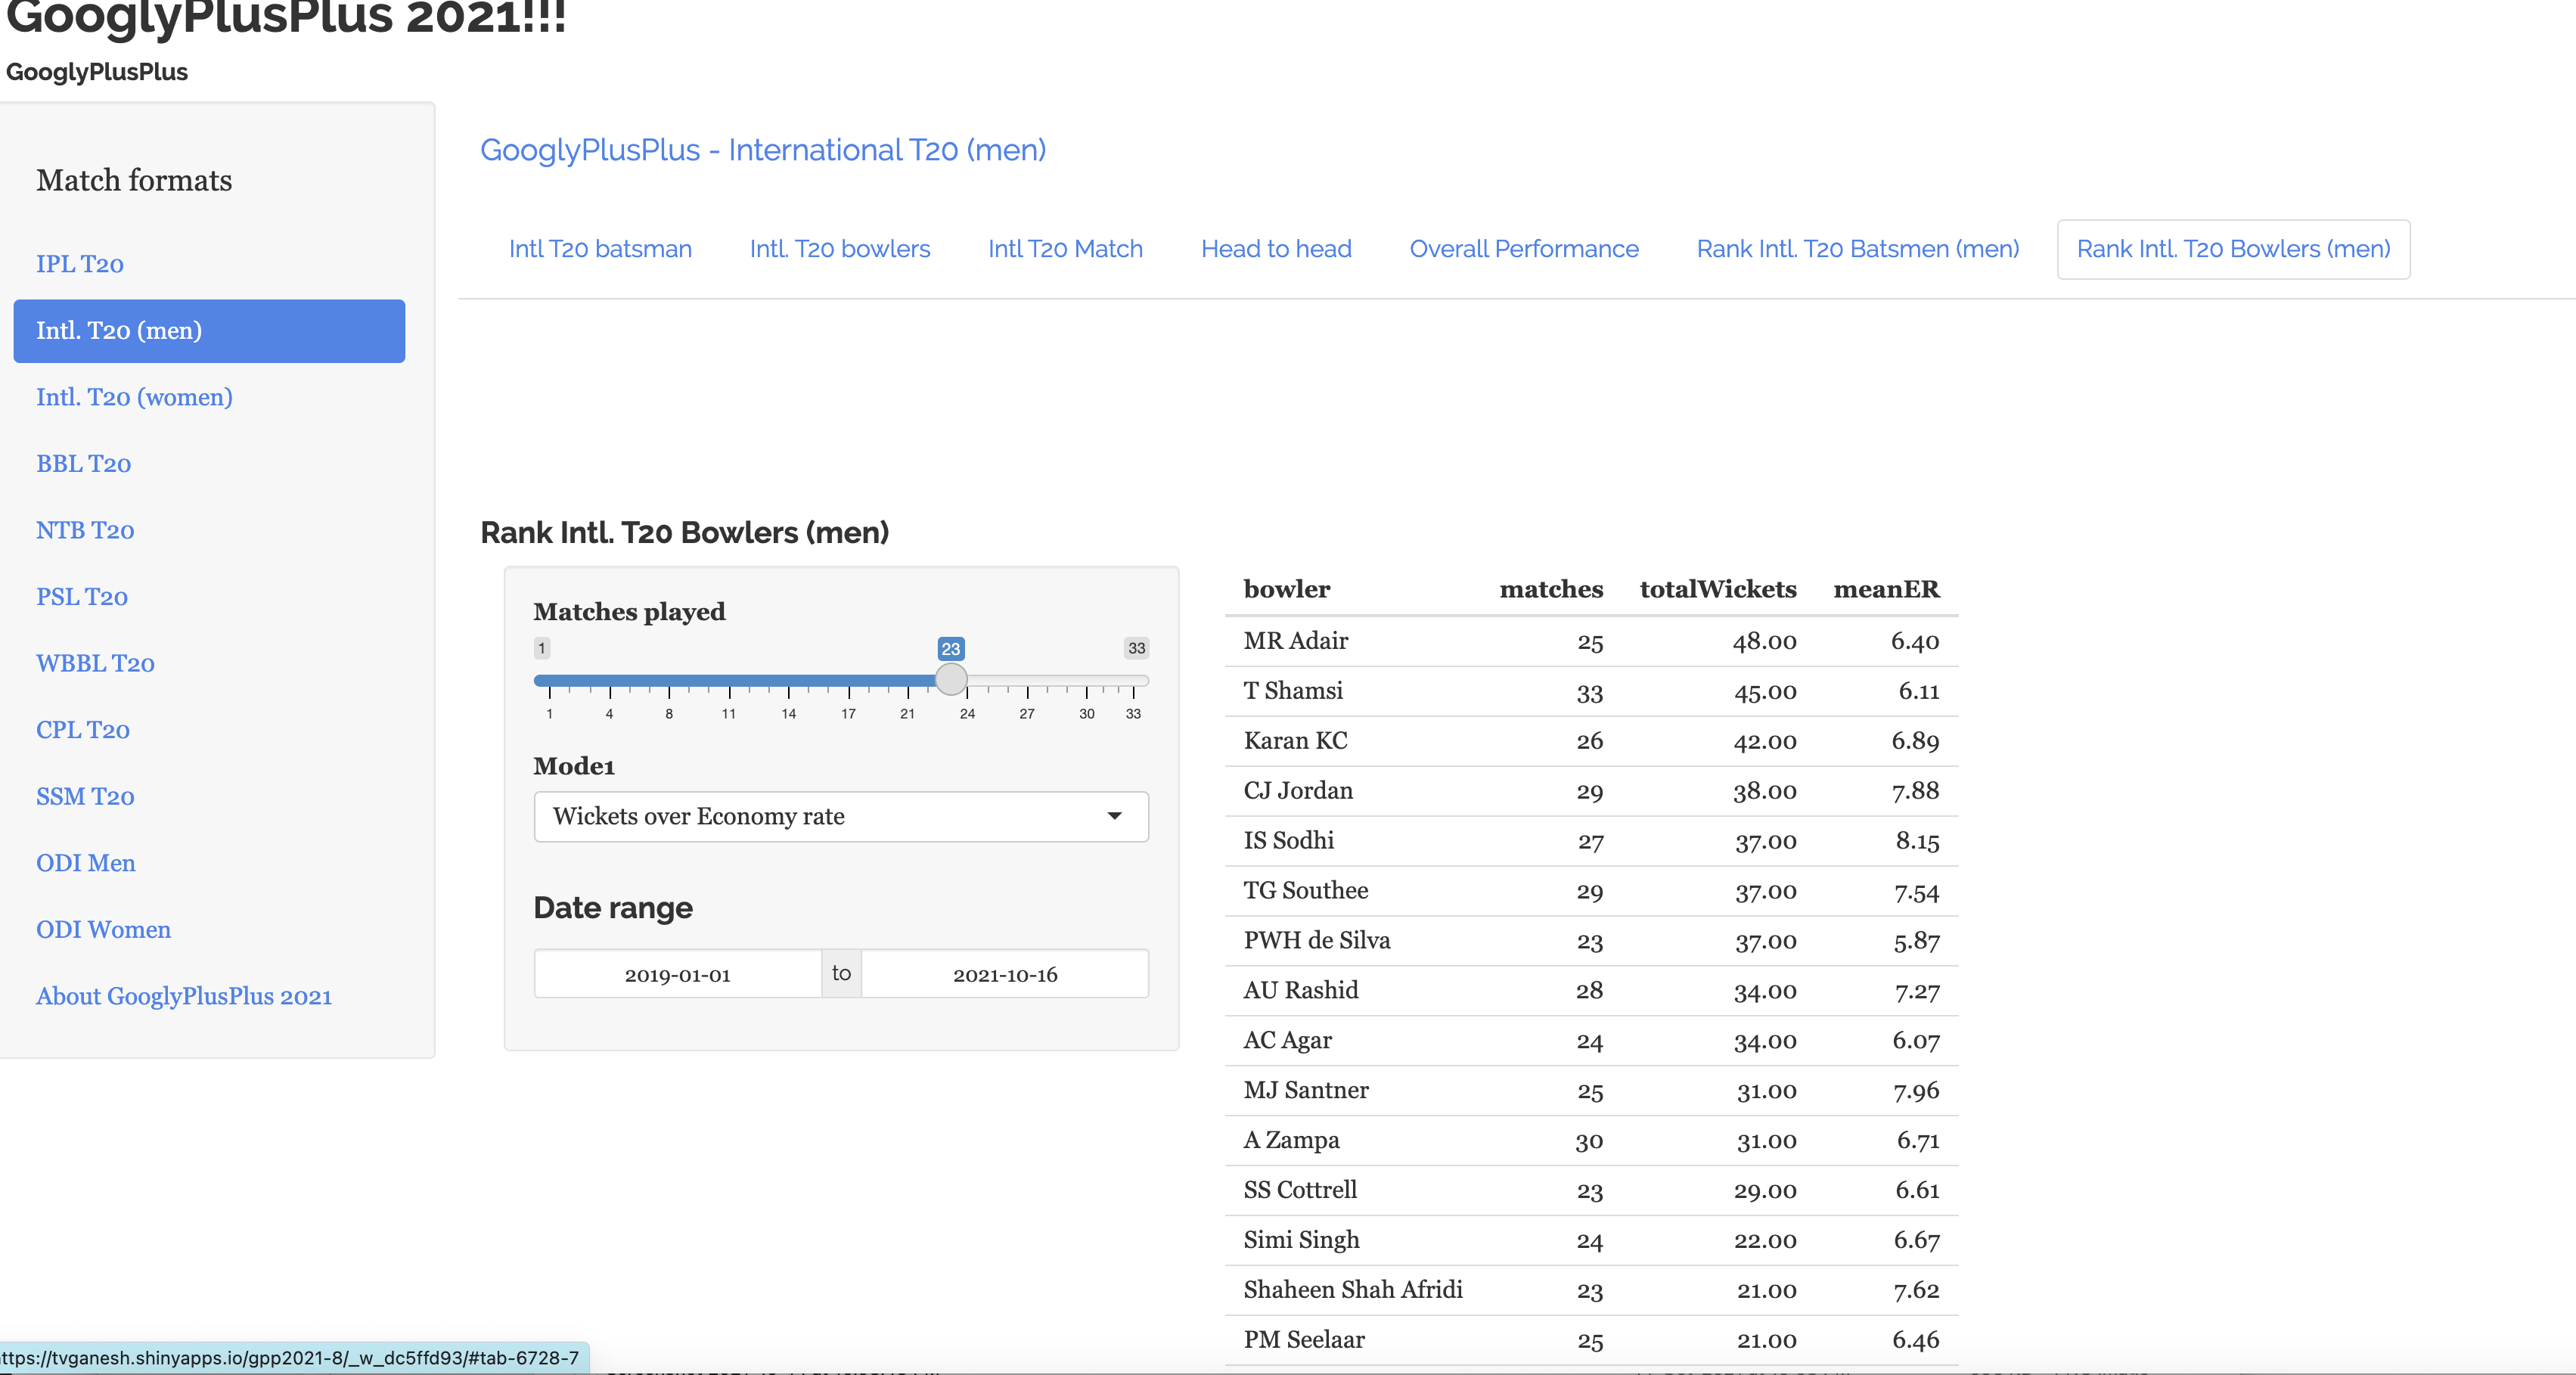
Task: Switch to Intl T20 batsman tab
Action: (600, 249)
